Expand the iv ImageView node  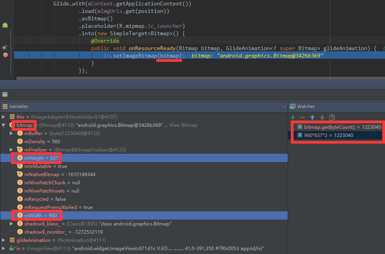click(3, 248)
